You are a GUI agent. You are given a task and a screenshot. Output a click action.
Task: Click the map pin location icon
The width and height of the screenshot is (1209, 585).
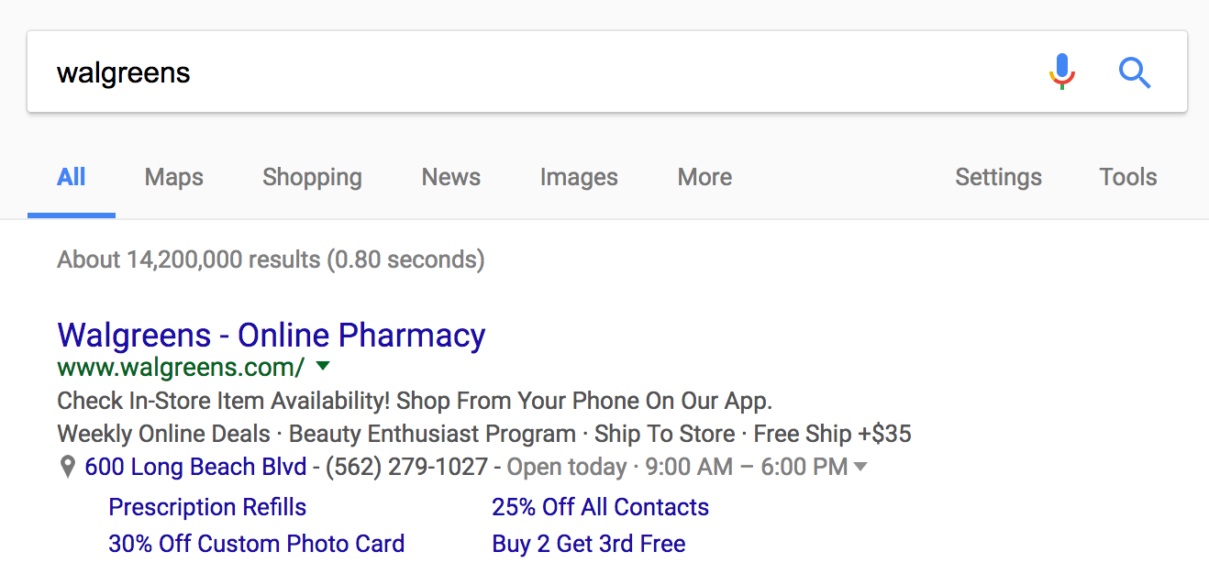point(67,468)
